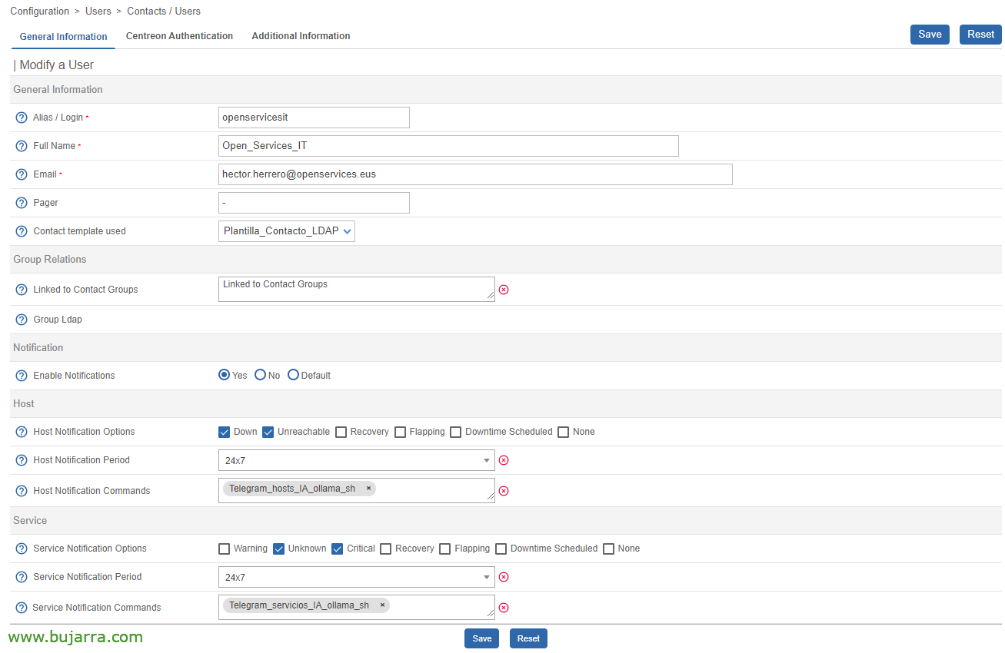Clear the Service Notification Period selection

[504, 577]
